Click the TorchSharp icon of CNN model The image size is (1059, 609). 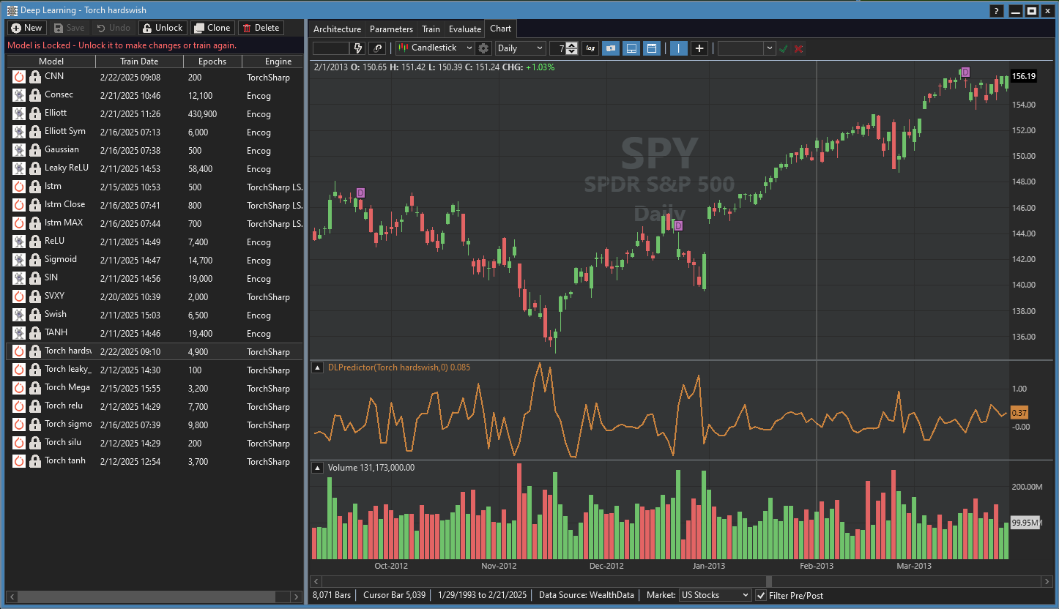tap(19, 77)
